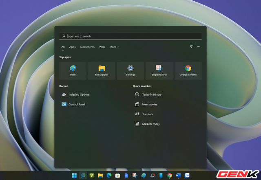Image resolution: width=261 pixels, height=180 pixels.
Task: Open the circular ring app on taskbar
Action: 152,176
